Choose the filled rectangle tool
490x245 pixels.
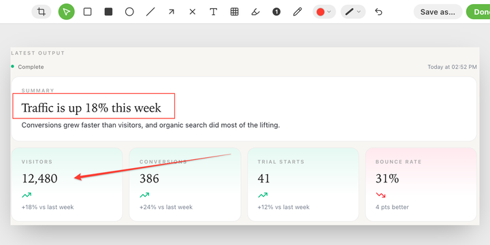tap(108, 12)
